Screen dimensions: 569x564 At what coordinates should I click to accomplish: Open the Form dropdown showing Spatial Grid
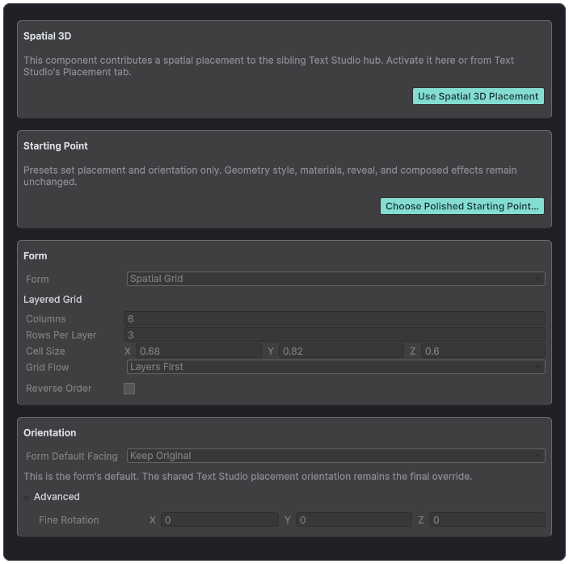click(335, 279)
